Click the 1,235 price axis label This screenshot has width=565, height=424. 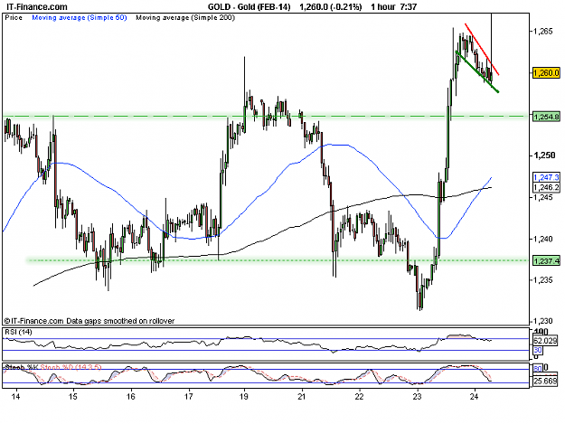click(543, 280)
